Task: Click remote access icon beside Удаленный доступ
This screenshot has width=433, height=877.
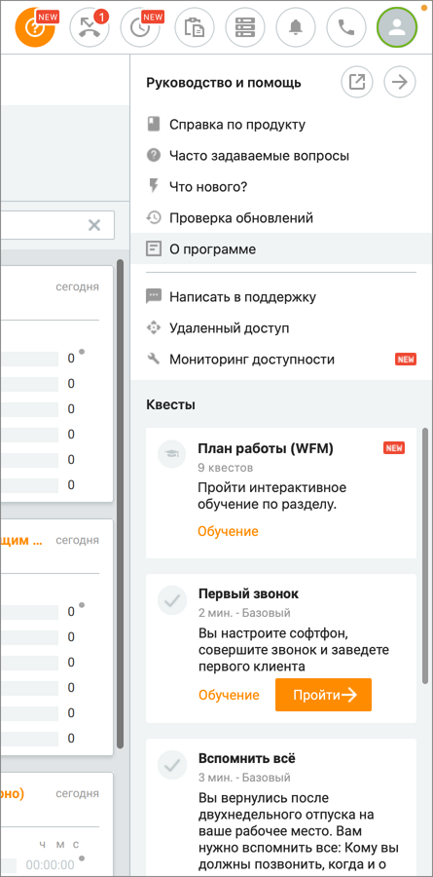Action: tap(154, 327)
